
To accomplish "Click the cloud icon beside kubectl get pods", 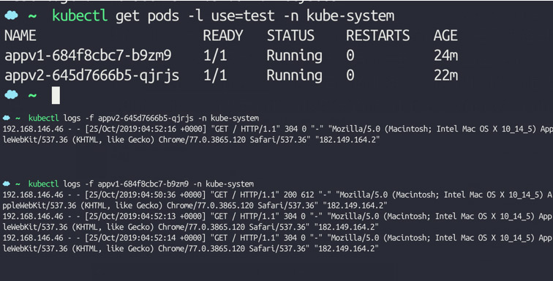I will (11, 15).
